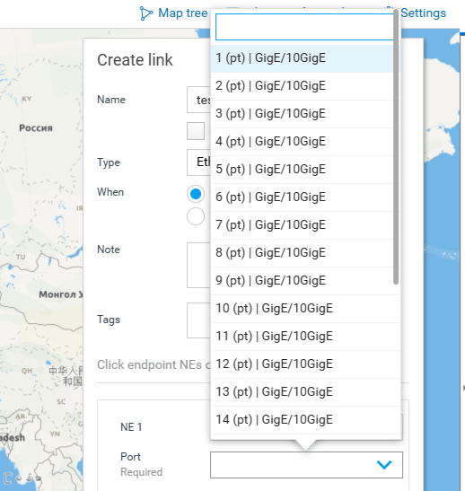
Task: Select the second When radio option
Action: [196, 216]
